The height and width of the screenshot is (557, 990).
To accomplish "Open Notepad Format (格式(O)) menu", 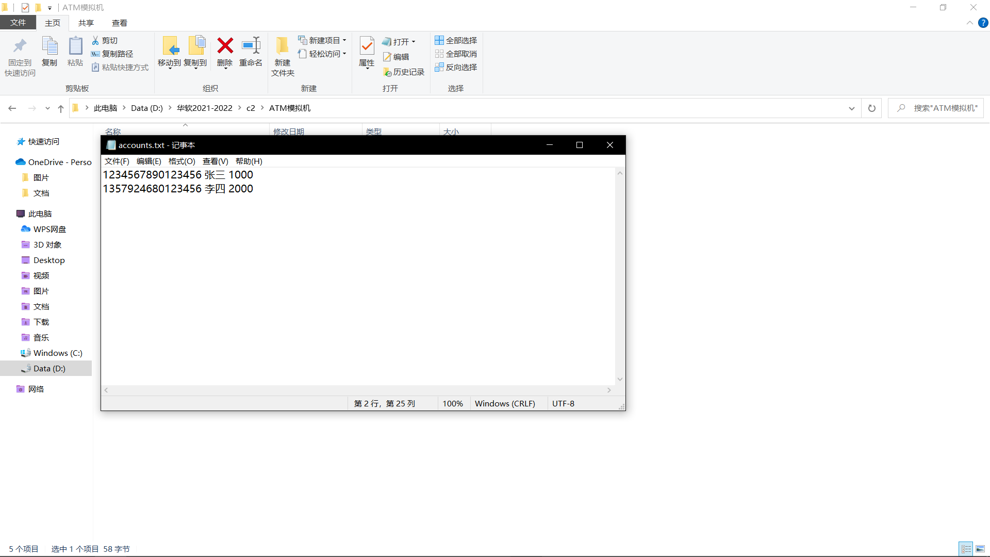I will [x=182, y=161].
